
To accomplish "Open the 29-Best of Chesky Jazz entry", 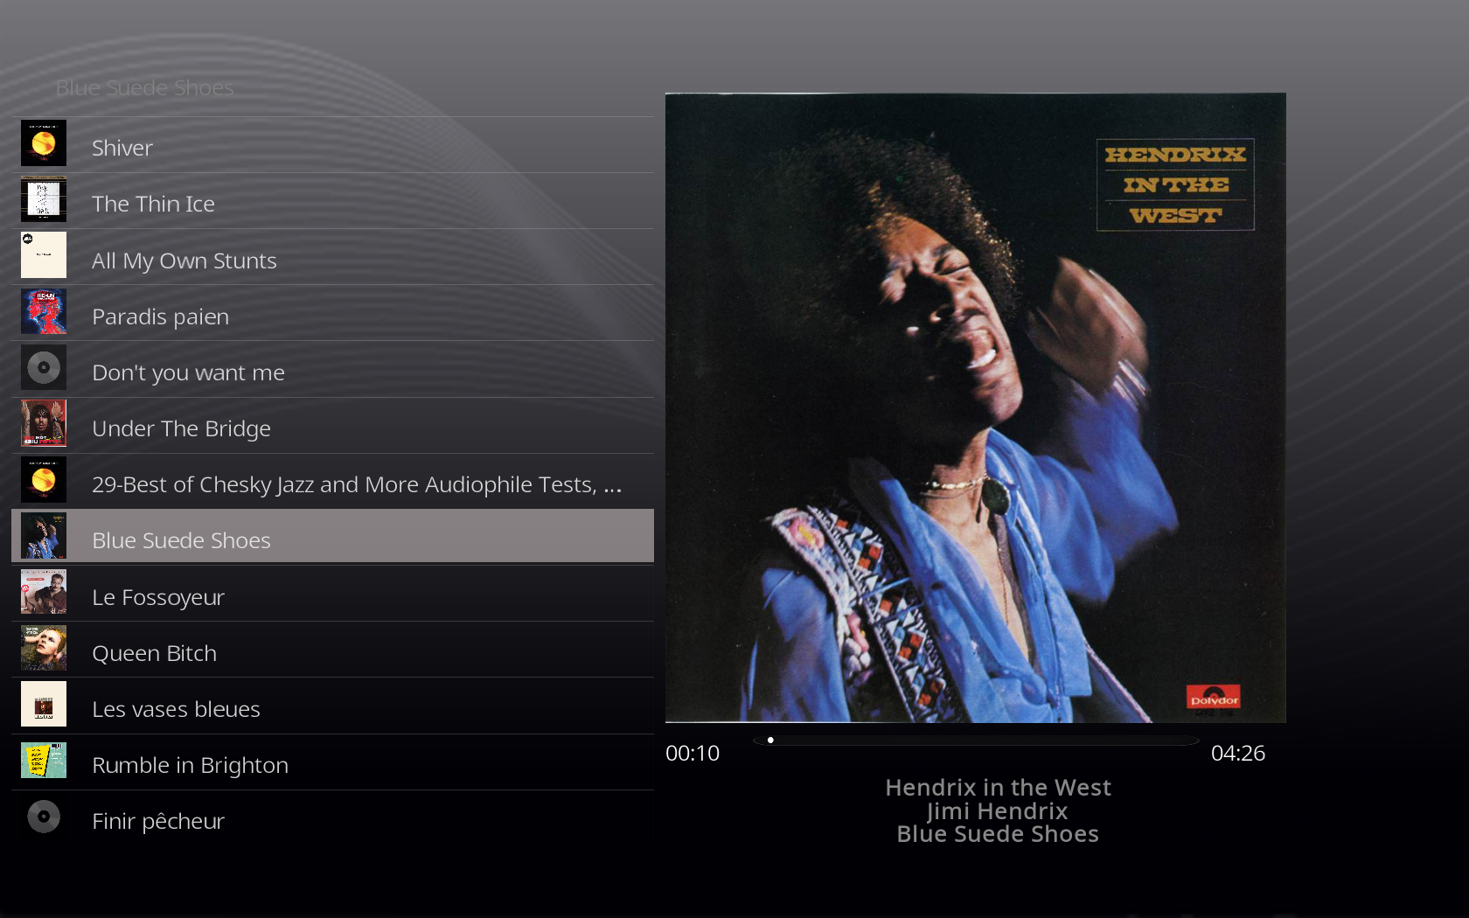I will (332, 482).
